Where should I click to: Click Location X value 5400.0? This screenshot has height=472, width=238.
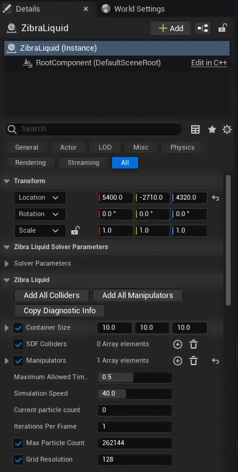(x=115, y=198)
